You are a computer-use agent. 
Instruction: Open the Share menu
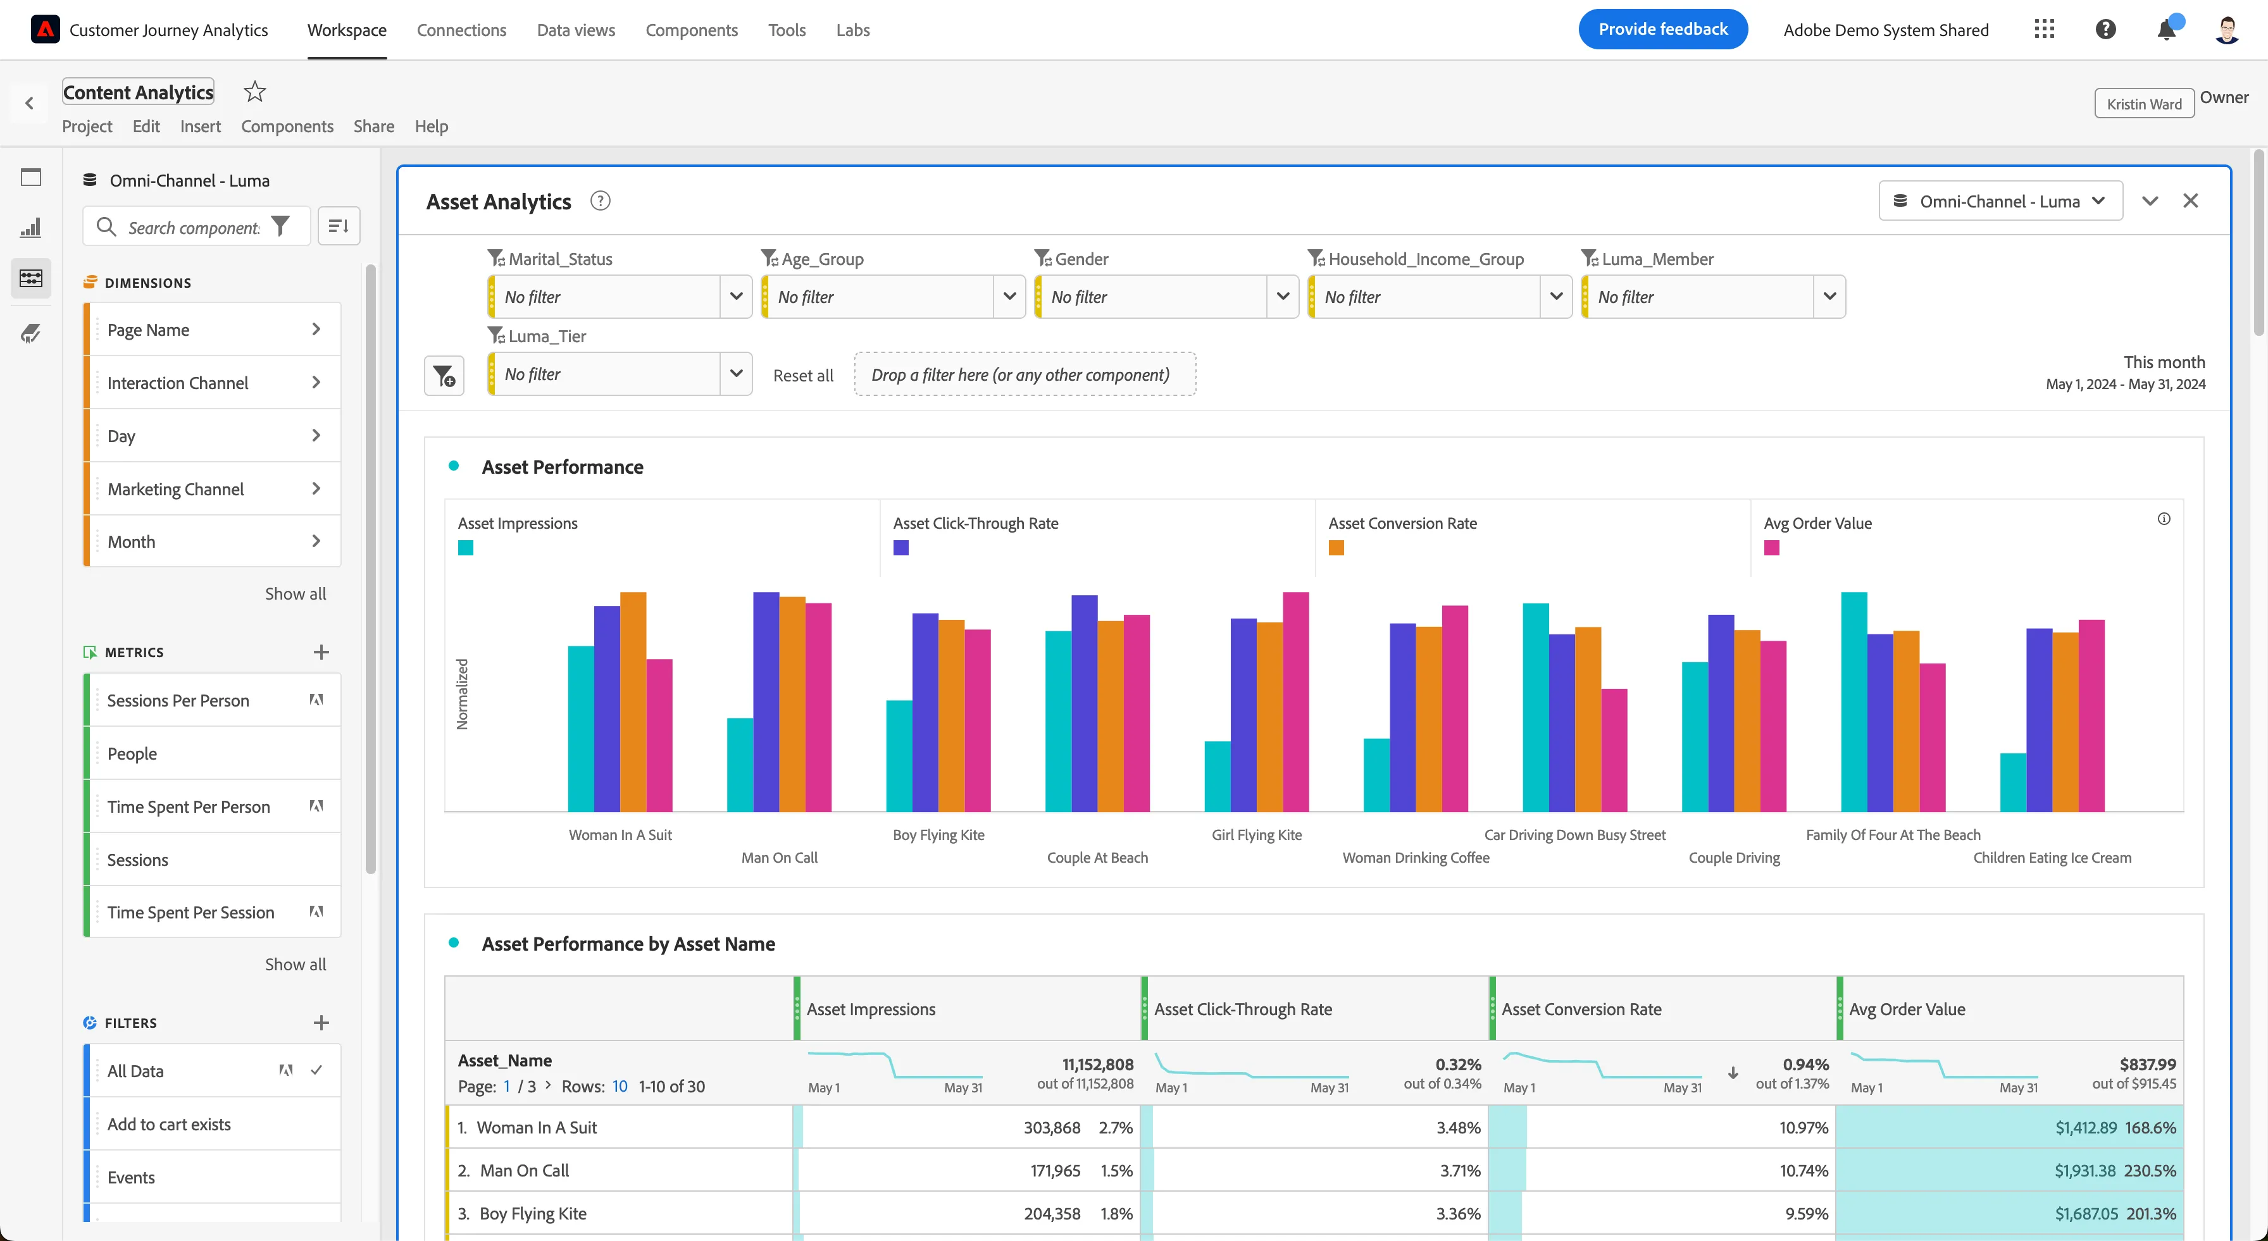(x=374, y=126)
